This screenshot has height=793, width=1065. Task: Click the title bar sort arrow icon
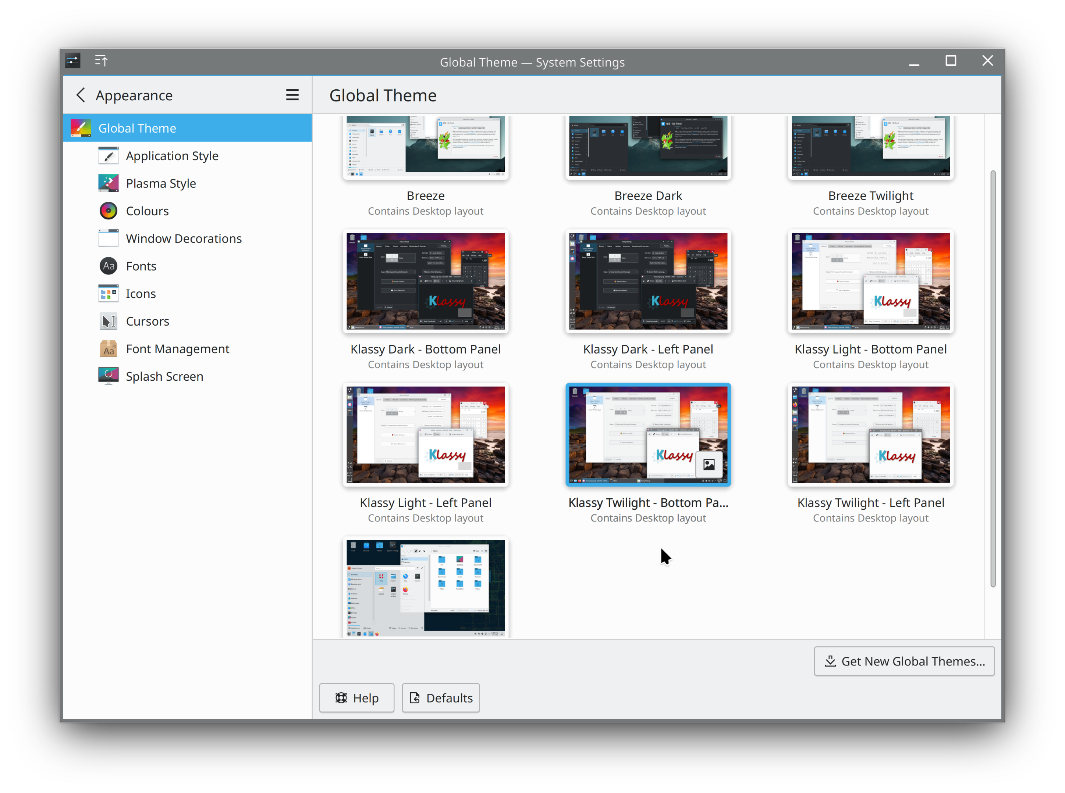tap(101, 61)
